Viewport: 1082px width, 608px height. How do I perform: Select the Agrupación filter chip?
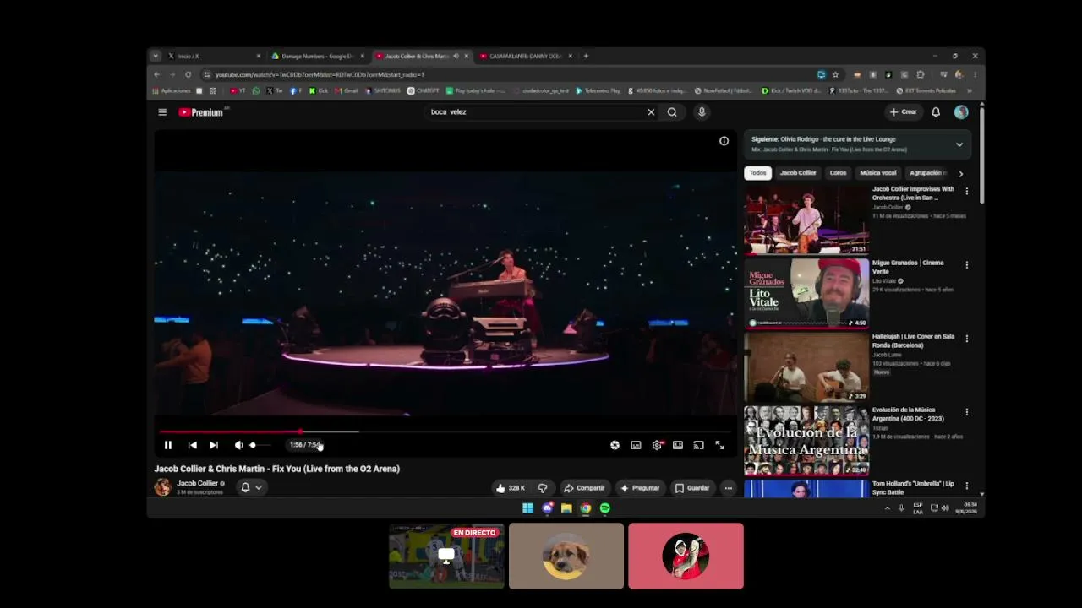927,173
